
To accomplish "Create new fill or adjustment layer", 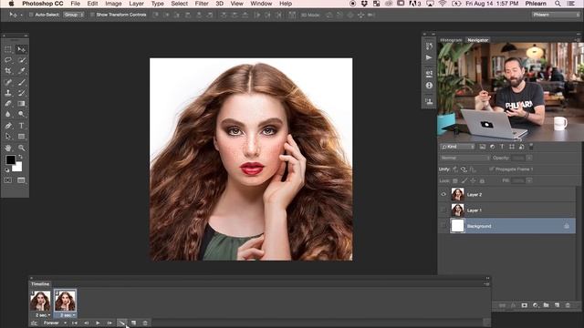I will (x=536, y=305).
